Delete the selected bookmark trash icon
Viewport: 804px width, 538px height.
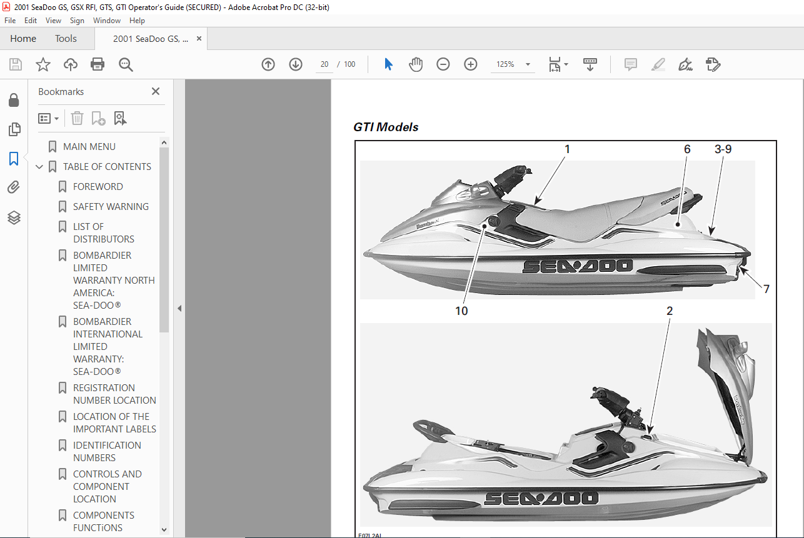click(x=77, y=118)
